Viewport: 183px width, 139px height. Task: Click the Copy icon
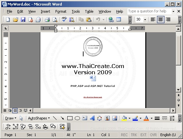coord(81,20)
